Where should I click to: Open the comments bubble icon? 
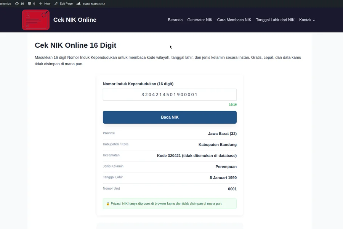(x=29, y=4)
